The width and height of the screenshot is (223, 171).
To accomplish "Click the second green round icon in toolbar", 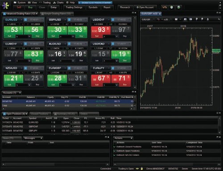I will point(179,7).
